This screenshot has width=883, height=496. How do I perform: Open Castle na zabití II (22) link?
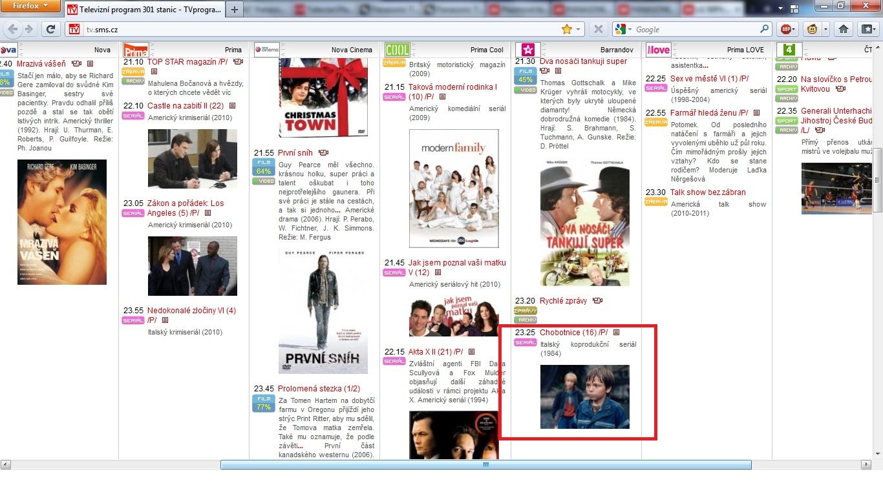[186, 106]
